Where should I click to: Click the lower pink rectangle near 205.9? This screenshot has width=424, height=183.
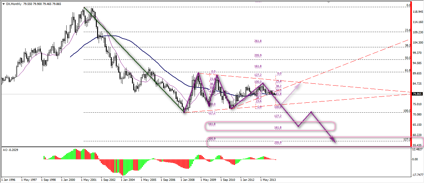click(314, 142)
